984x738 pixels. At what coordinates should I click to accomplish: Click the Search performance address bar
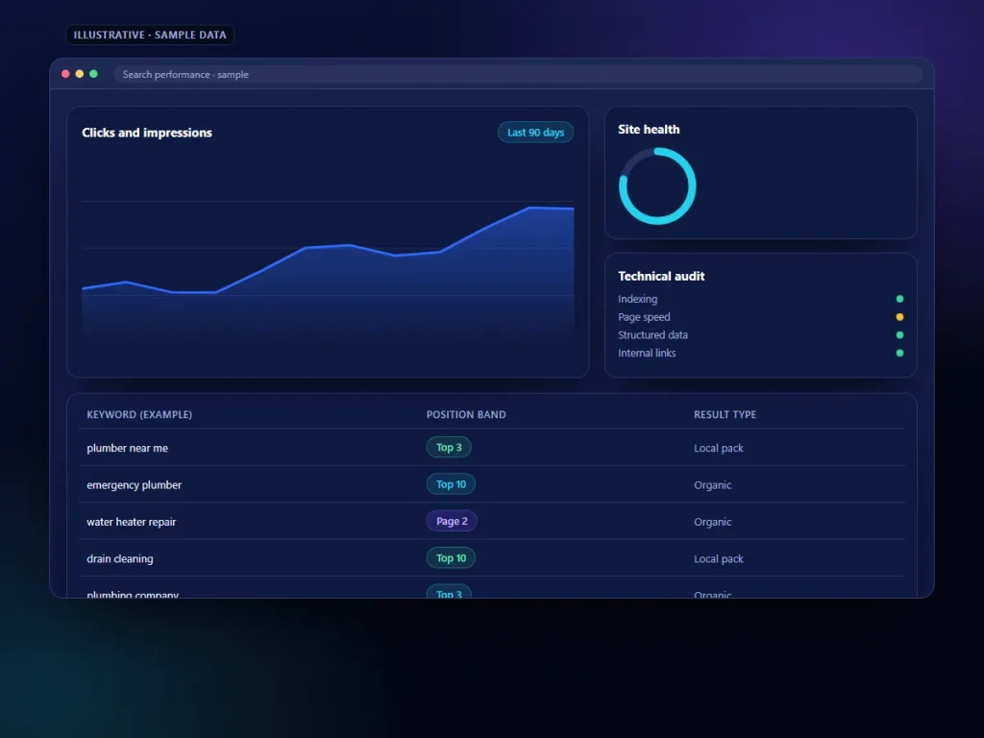pos(518,74)
